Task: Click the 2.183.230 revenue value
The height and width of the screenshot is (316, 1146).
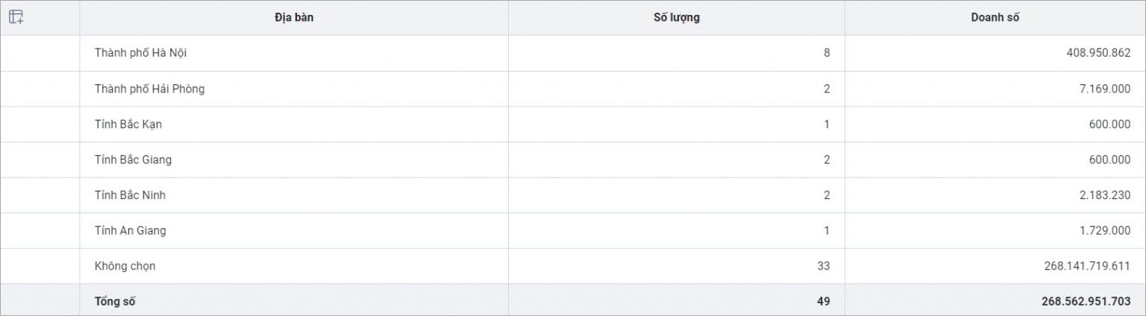Action: coord(1105,195)
